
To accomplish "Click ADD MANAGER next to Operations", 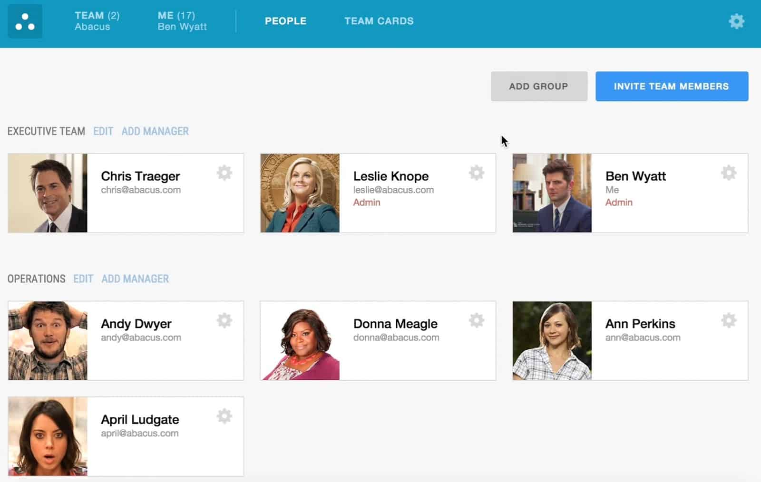I will point(135,279).
